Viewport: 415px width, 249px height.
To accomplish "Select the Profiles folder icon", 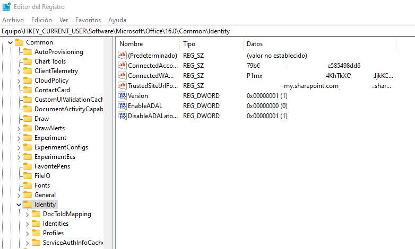I will point(36,233).
